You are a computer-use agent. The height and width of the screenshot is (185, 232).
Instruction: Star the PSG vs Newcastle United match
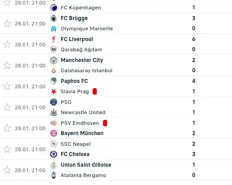[x=7, y=107]
